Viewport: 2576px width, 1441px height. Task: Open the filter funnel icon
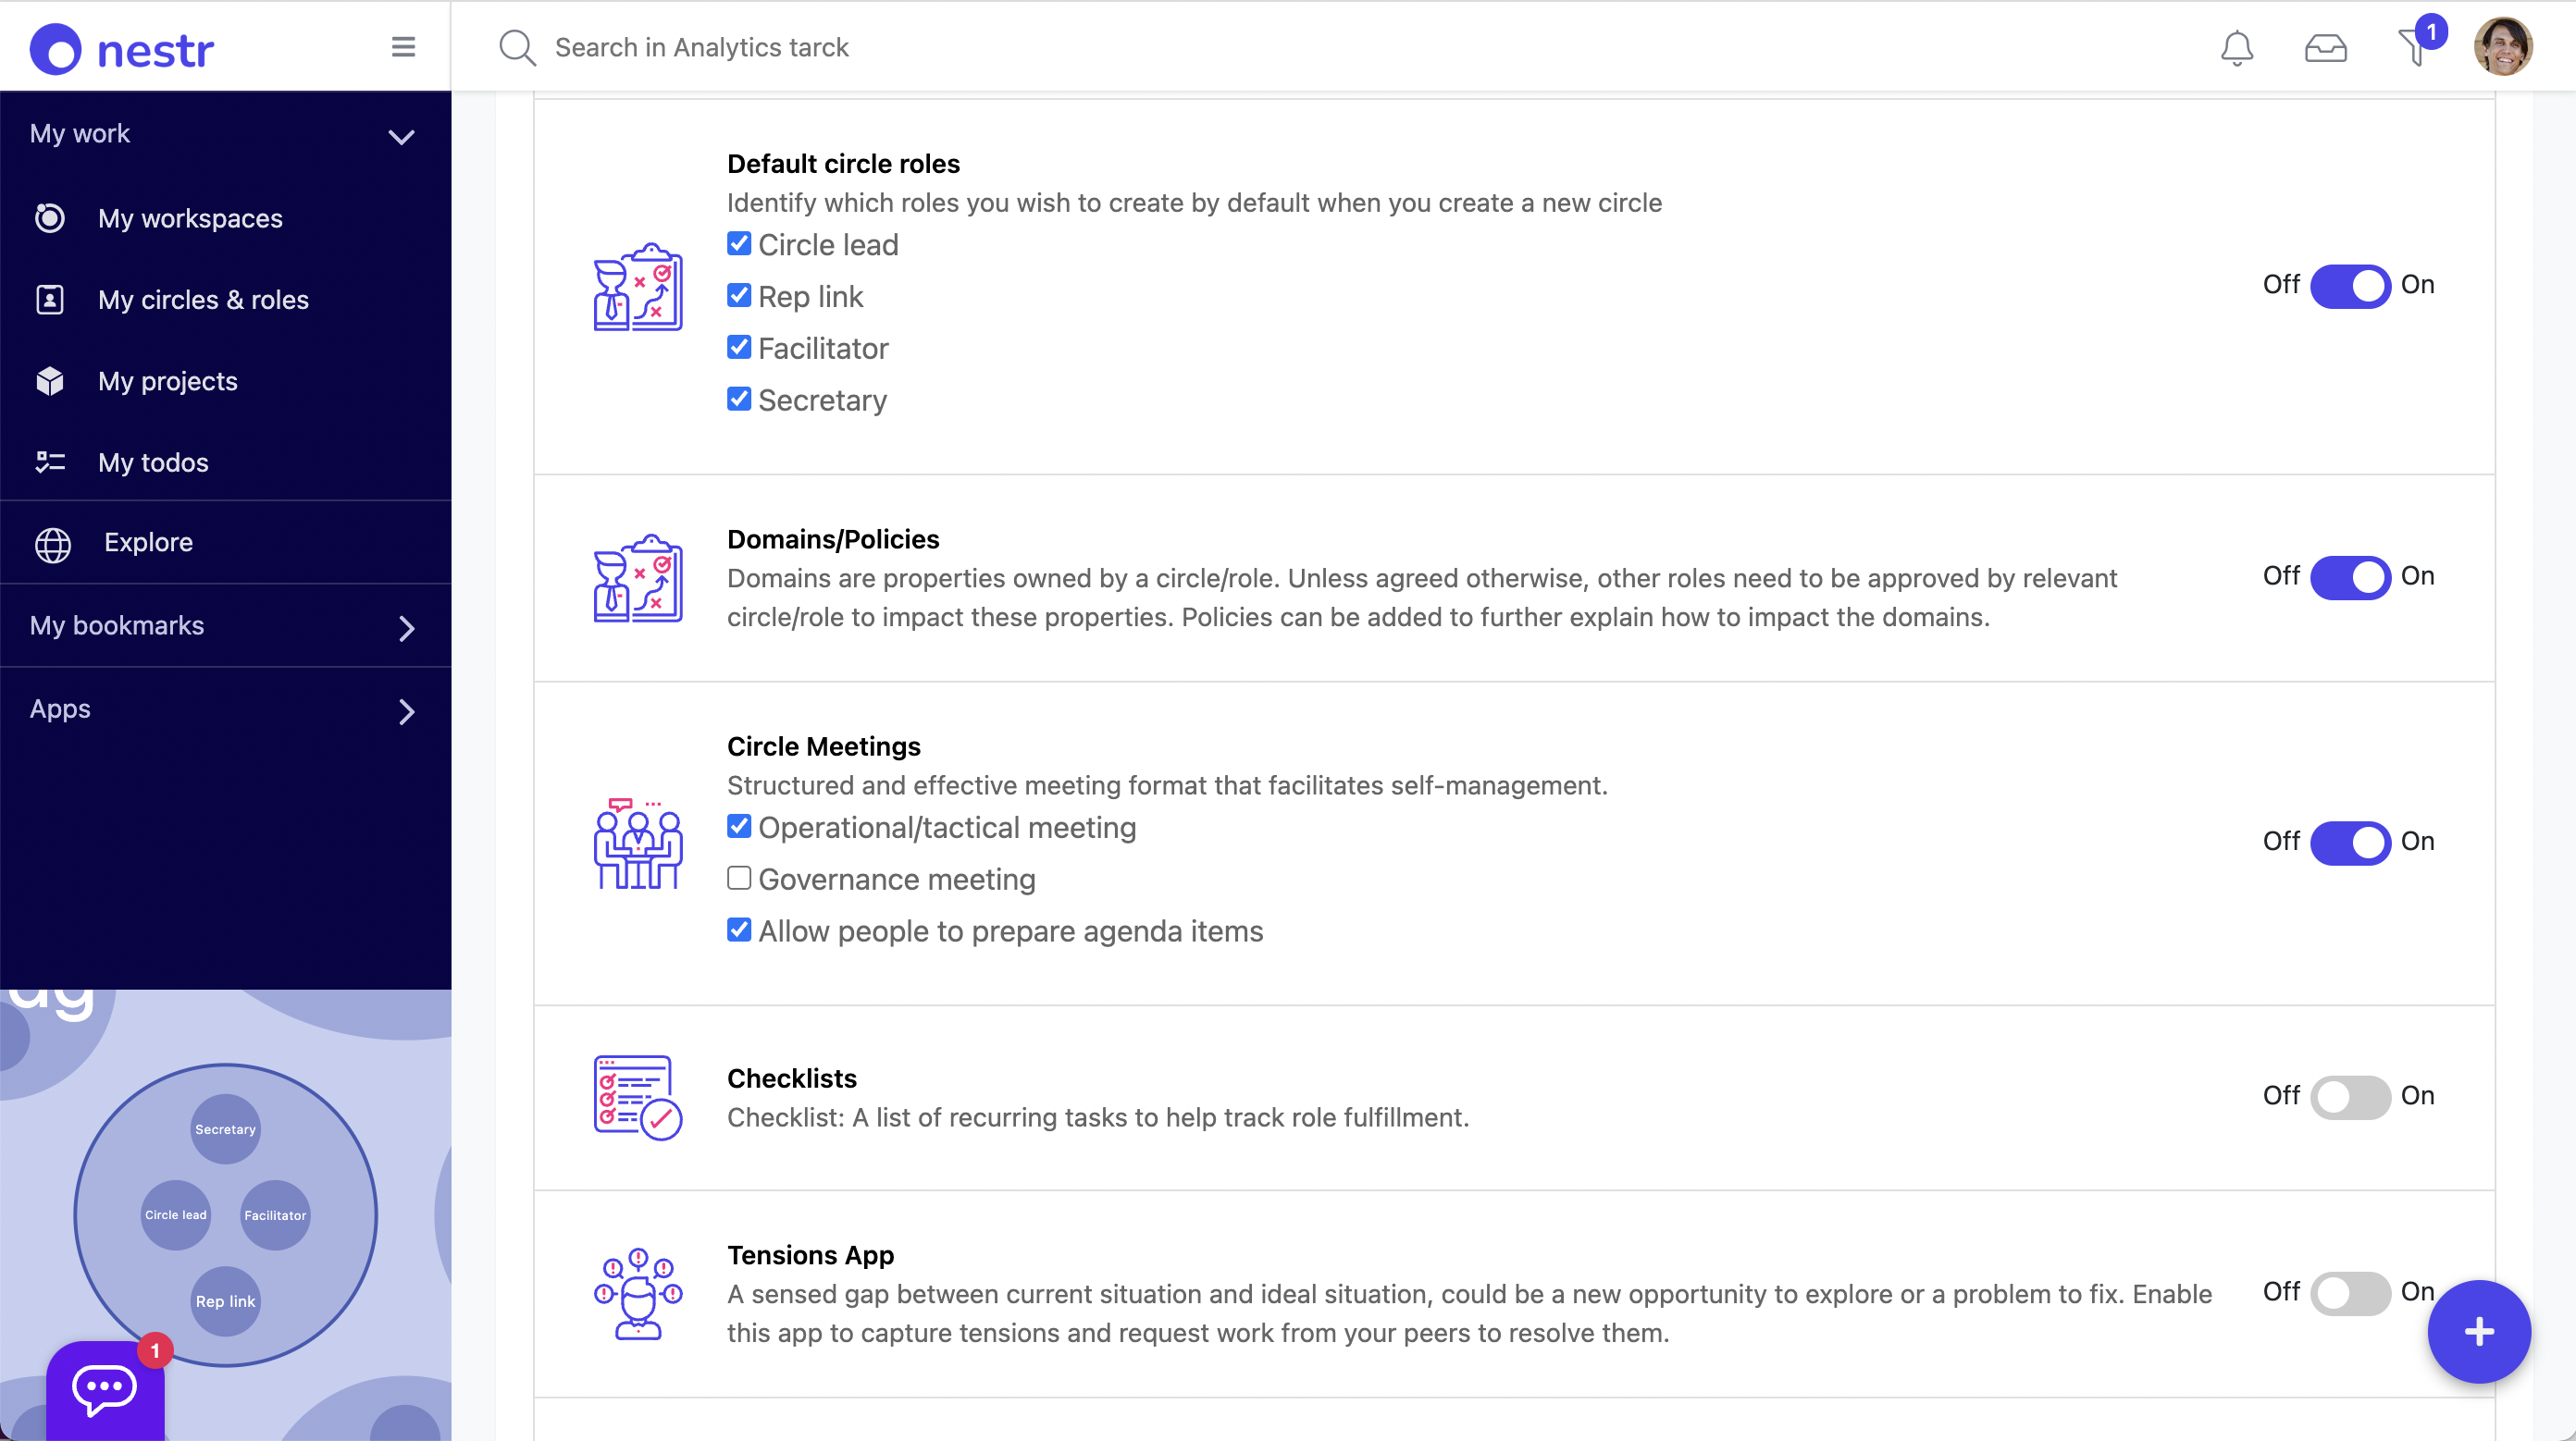click(x=2413, y=48)
